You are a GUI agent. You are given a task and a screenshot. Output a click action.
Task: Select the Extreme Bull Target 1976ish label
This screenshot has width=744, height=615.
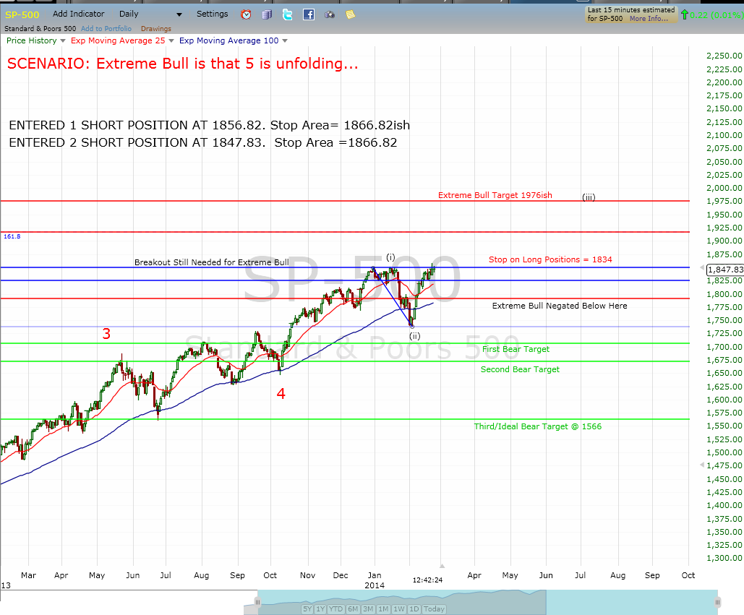pyautogui.click(x=495, y=195)
